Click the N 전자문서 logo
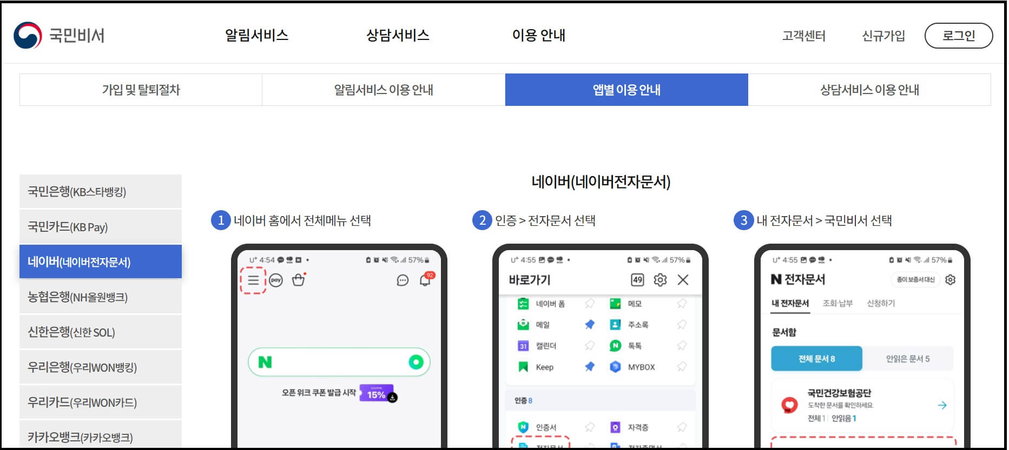 coord(797,279)
